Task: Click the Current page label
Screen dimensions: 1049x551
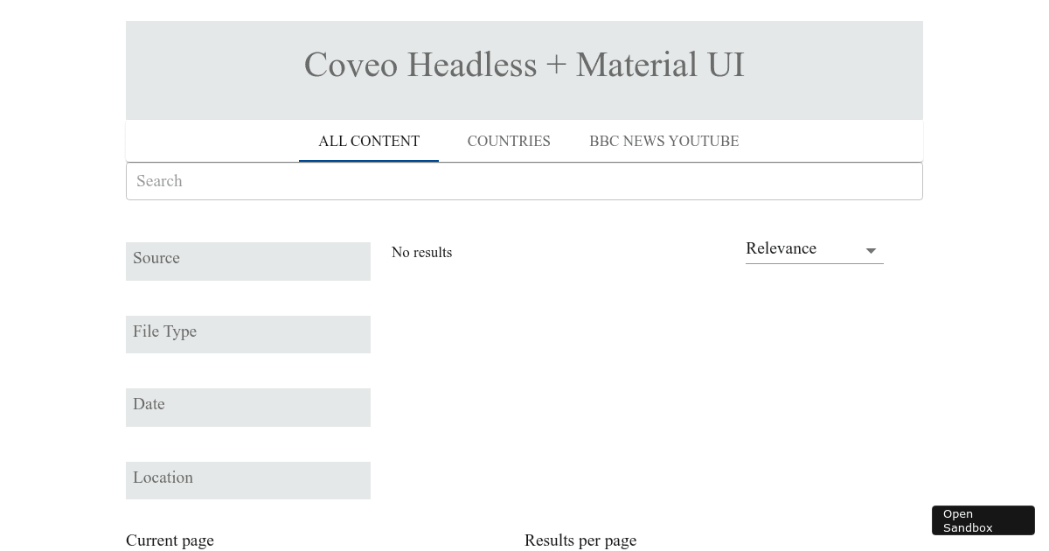Action: (170, 541)
